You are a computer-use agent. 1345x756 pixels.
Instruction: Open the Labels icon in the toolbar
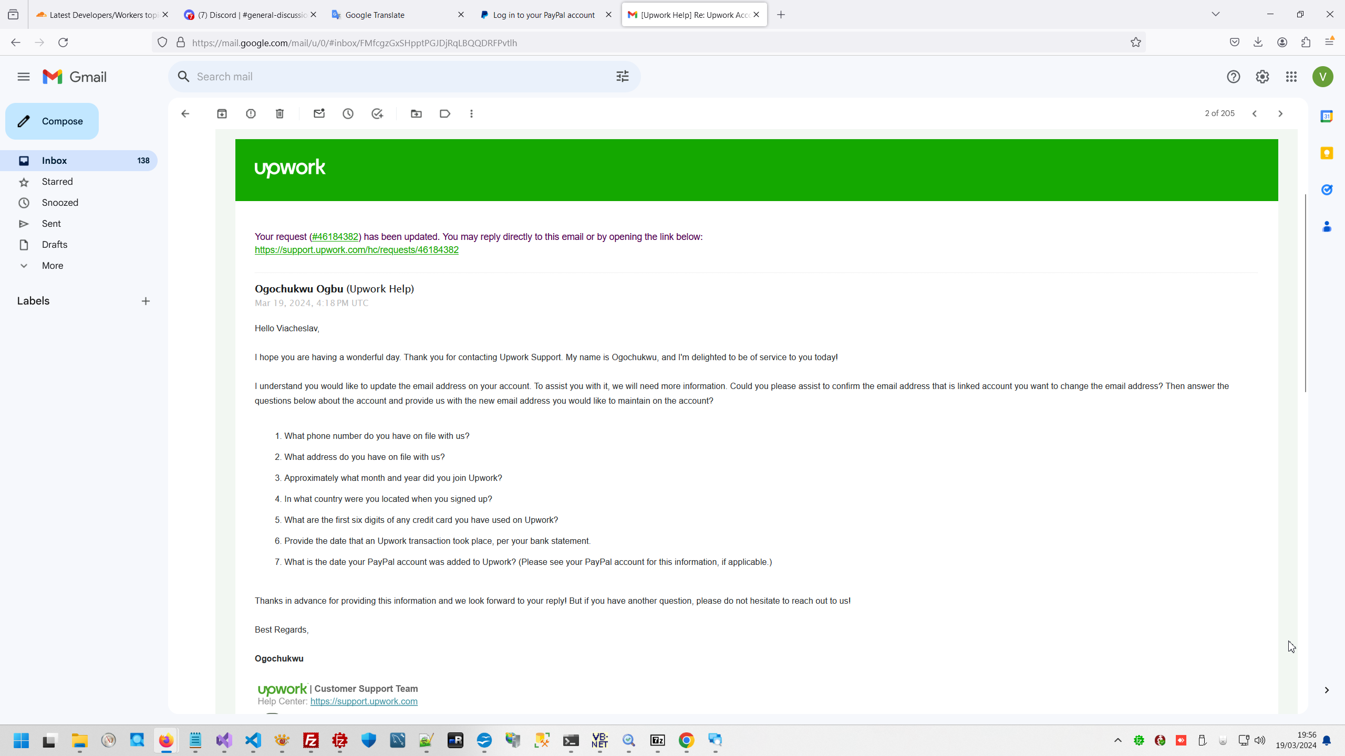(x=445, y=113)
